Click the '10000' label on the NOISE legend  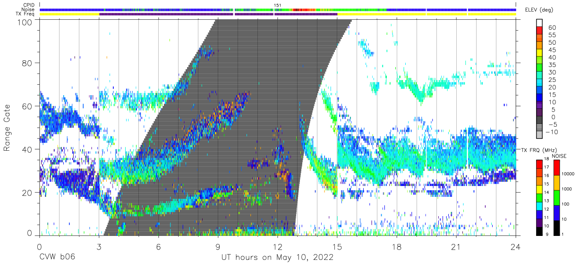click(569, 174)
